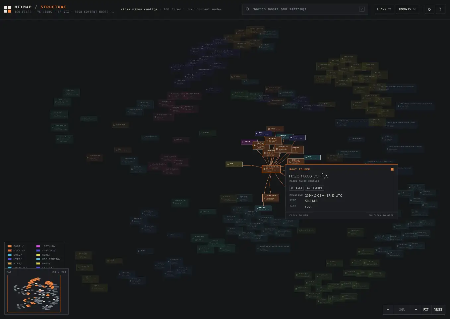Click the HOME/ legend entry
450x319 pixels.
[43, 255]
